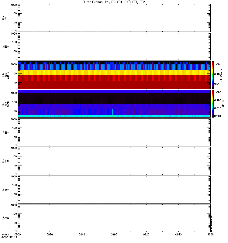Click the '1.00' value on edc12 color bar

[217, 64]
